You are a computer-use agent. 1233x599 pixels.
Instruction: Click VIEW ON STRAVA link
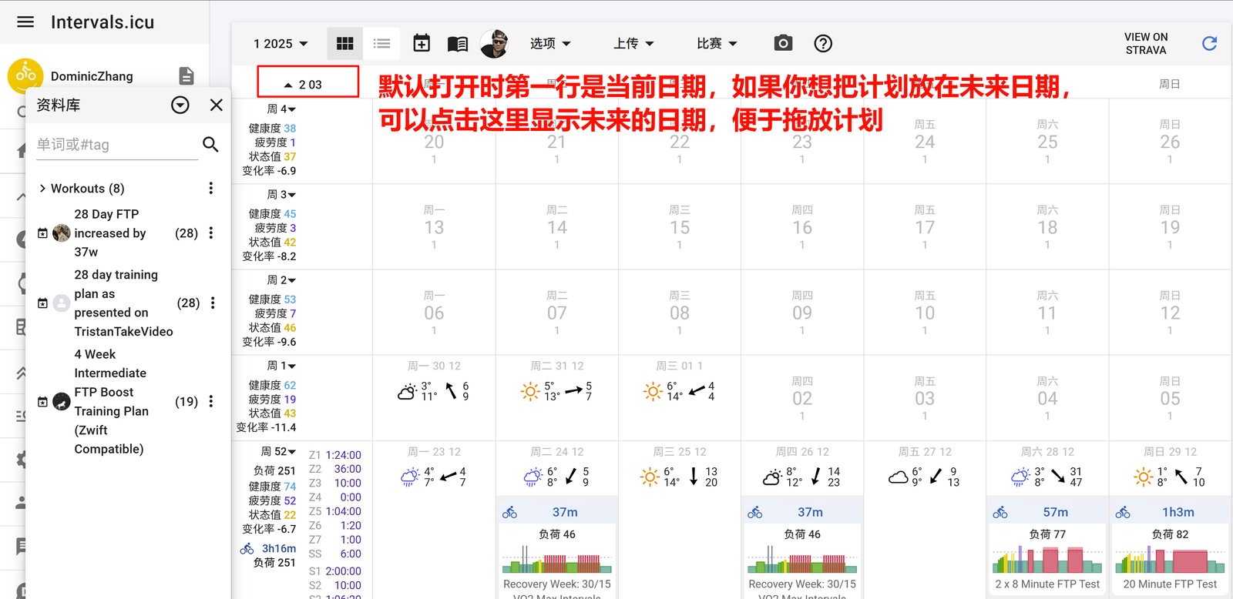coord(1145,44)
